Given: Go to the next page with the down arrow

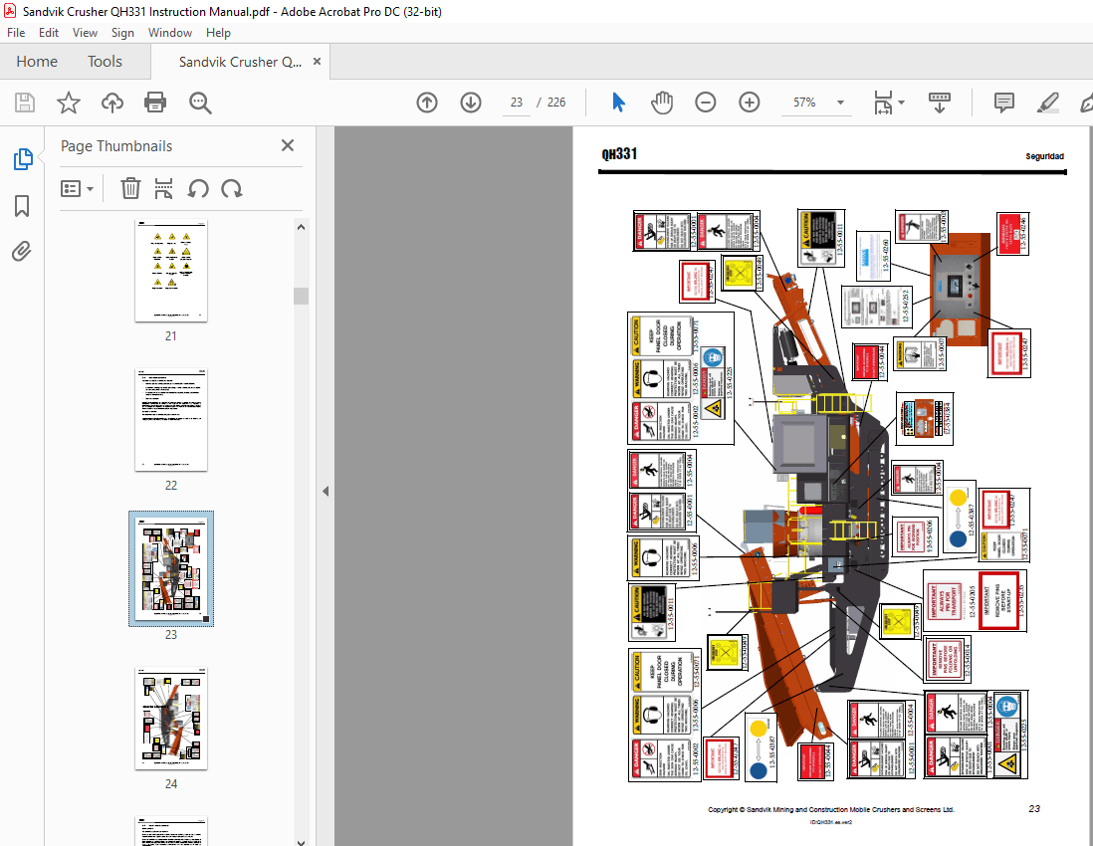Looking at the screenshot, I should pyautogui.click(x=470, y=103).
